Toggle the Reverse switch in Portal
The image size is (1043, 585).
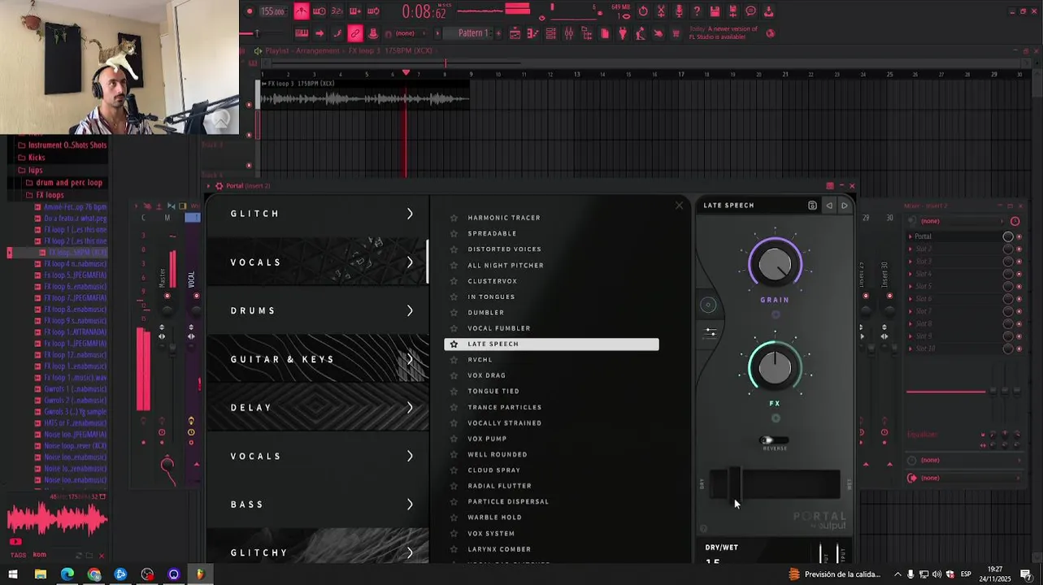tap(773, 440)
